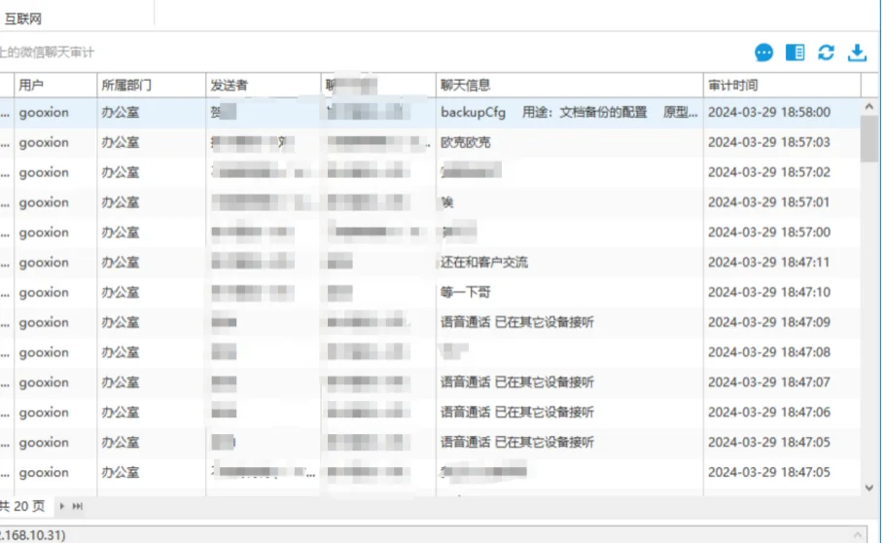Click the 共 20 页 page count label
Viewport: 887px width, 543px height.
pos(22,506)
